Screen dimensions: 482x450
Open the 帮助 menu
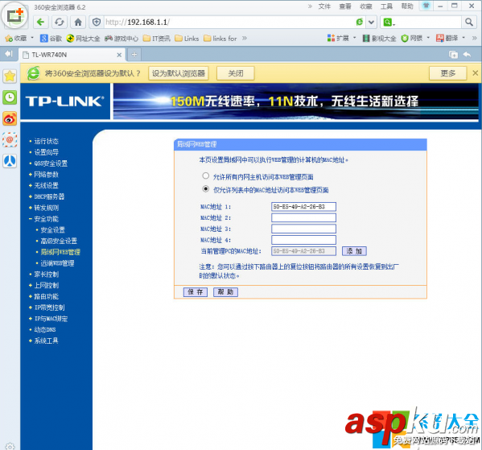tap(407, 6)
